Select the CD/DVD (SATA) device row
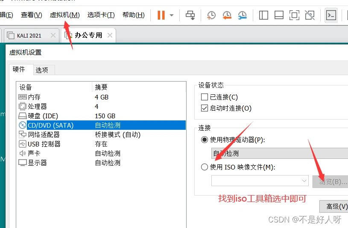 coord(101,125)
